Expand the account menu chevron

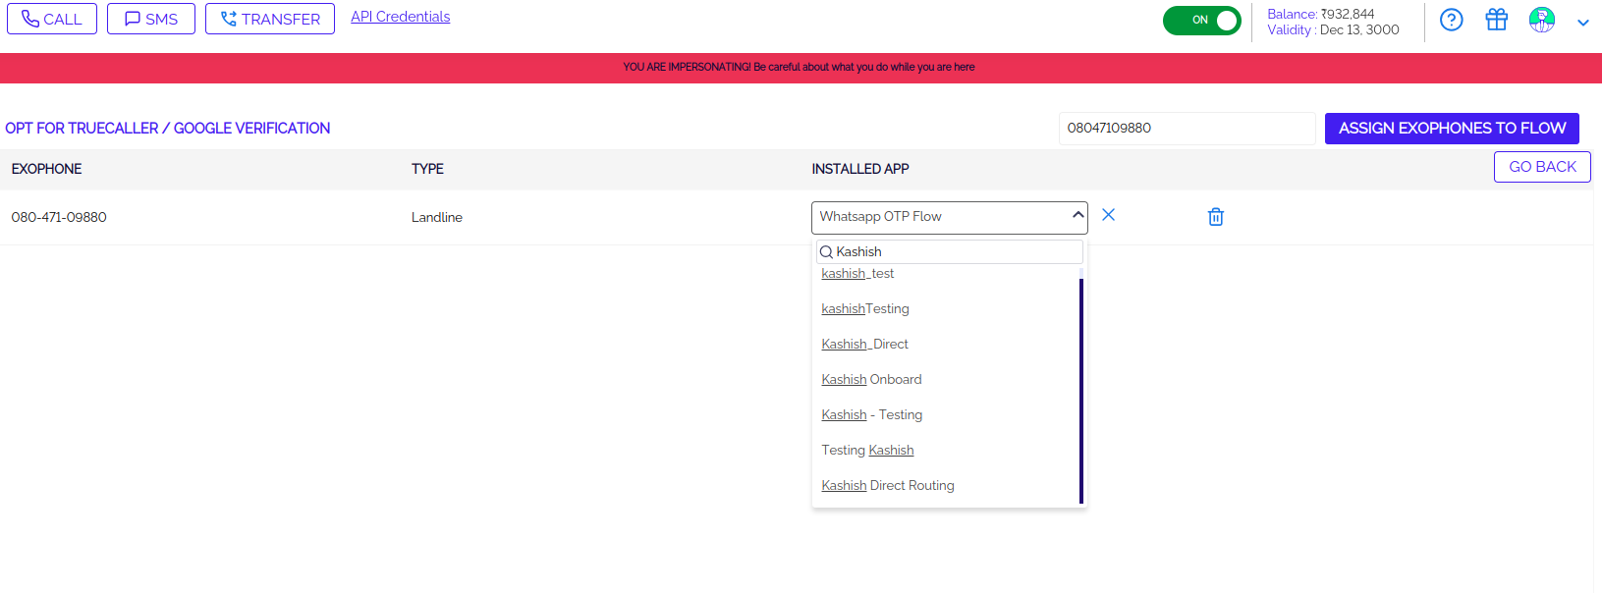1583,23
